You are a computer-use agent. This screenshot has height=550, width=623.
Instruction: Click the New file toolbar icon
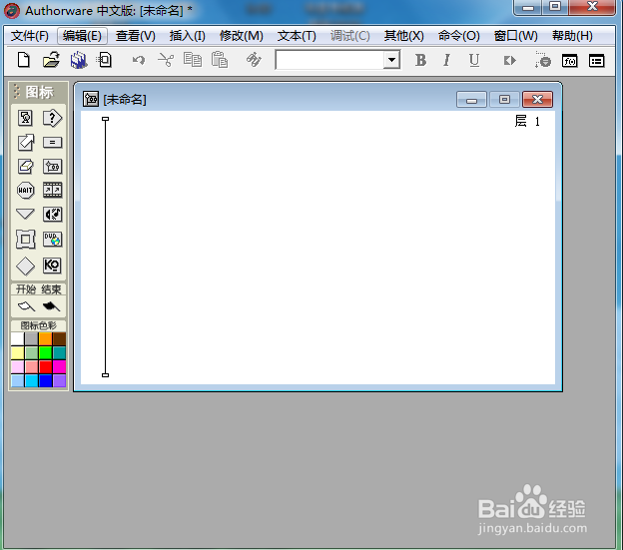24,60
